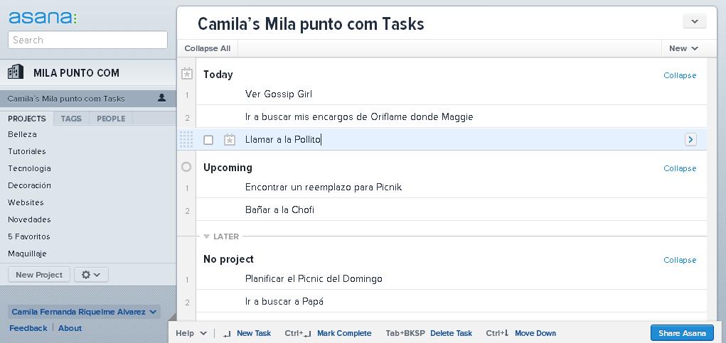
Task: Collapse the LATER section triangle
Action: (206, 236)
